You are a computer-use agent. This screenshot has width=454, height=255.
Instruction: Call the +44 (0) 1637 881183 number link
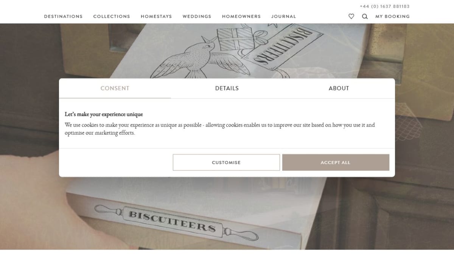point(384,6)
